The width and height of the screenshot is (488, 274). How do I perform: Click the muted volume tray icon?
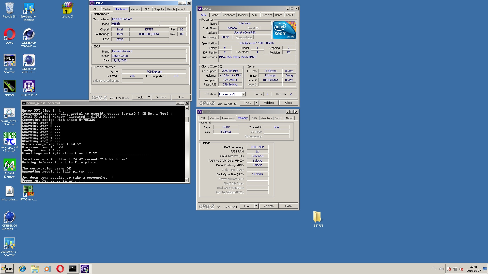461,269
